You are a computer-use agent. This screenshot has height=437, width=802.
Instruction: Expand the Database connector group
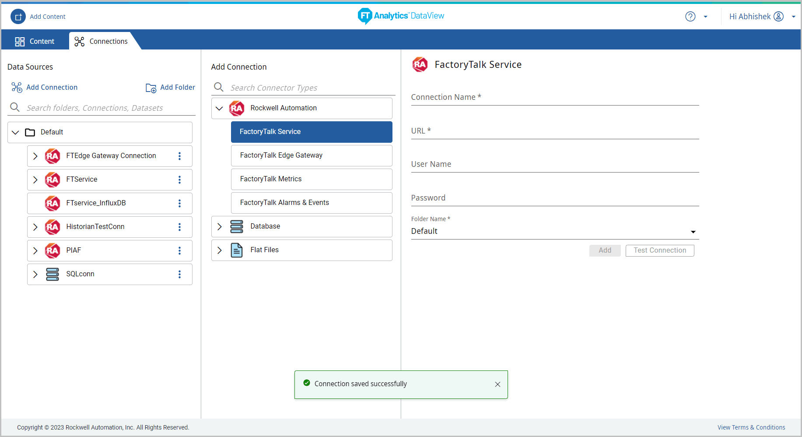coord(220,226)
